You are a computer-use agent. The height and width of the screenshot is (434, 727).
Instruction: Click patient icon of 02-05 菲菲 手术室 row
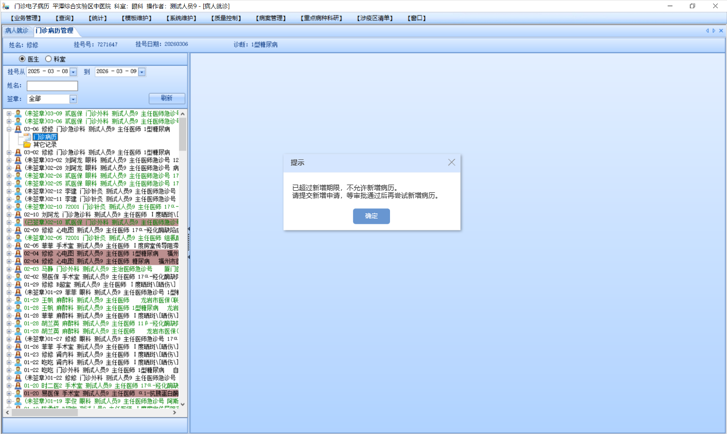[x=18, y=246]
